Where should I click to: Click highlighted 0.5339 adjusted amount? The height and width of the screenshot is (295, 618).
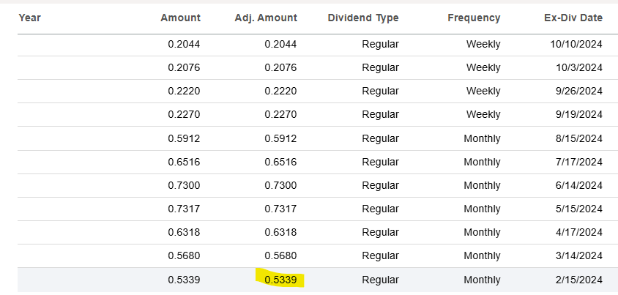[x=280, y=280]
